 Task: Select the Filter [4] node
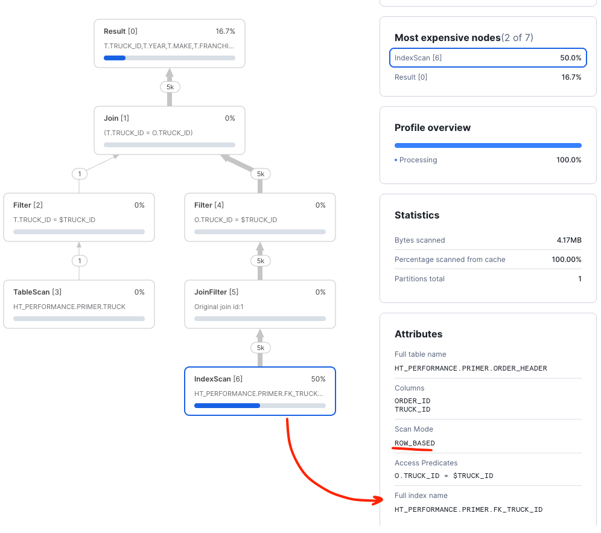coord(259,217)
